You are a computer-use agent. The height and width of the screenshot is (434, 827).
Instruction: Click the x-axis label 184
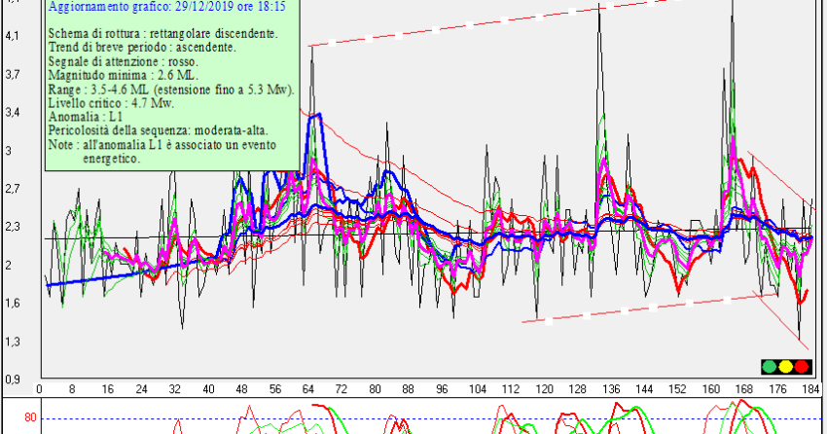click(x=810, y=389)
